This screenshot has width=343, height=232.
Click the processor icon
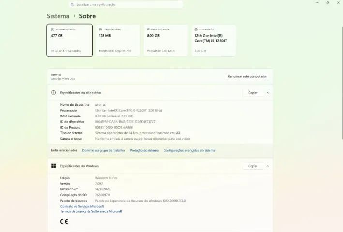196,29
